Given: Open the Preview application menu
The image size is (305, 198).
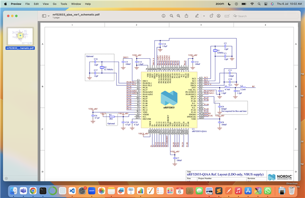Looking at the screenshot, I should (x=16, y=4).
